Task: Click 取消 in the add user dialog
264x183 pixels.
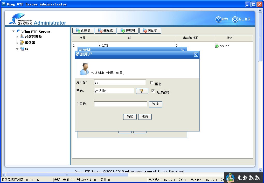Action: coord(145,117)
